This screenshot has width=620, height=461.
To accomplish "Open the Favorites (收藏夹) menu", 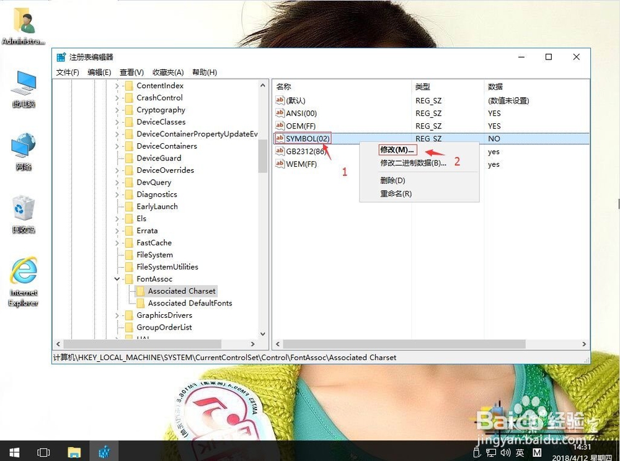I will [168, 72].
